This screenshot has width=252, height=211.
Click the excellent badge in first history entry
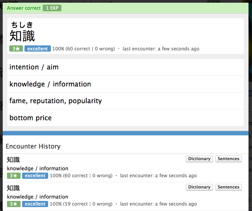point(35,176)
